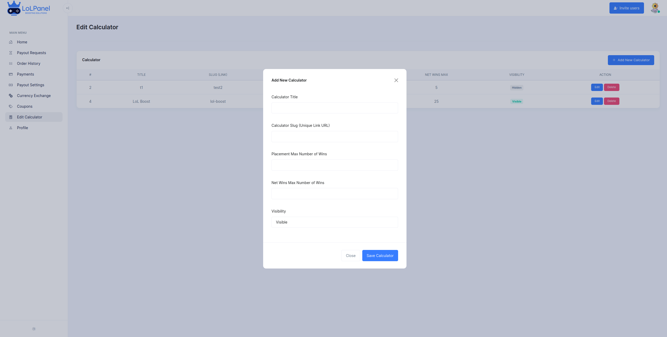Image resolution: width=667 pixels, height=337 pixels.
Task: Click the LoLPanel logo
Action: tap(28, 8)
